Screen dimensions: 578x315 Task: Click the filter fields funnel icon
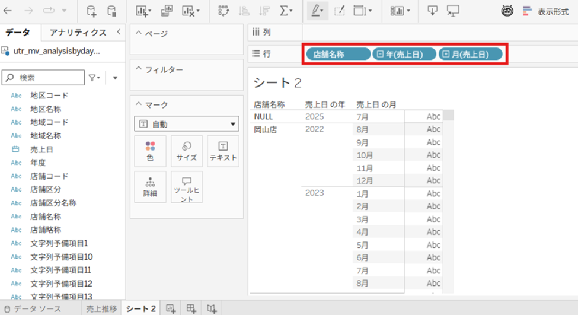tap(92, 78)
